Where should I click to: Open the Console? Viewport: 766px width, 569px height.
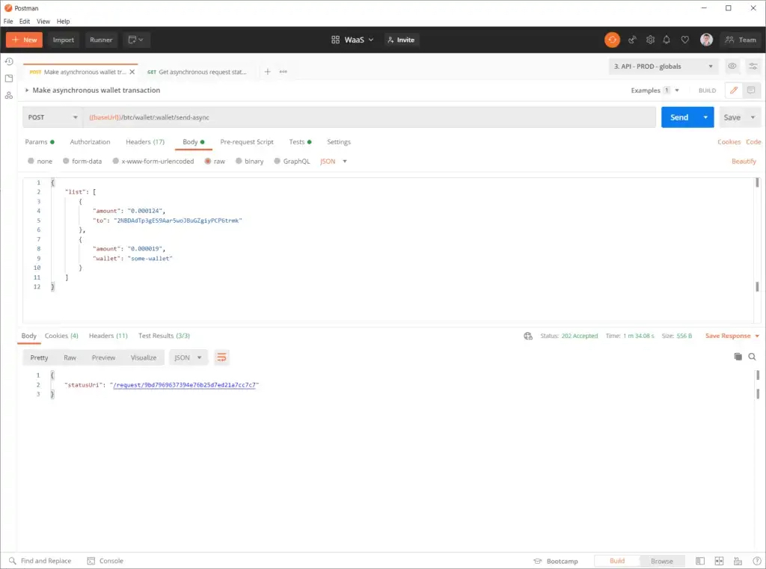105,561
